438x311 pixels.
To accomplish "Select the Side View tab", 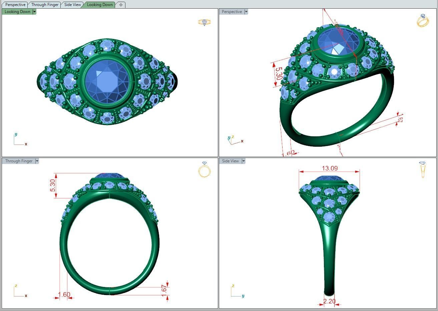I will (72, 5).
